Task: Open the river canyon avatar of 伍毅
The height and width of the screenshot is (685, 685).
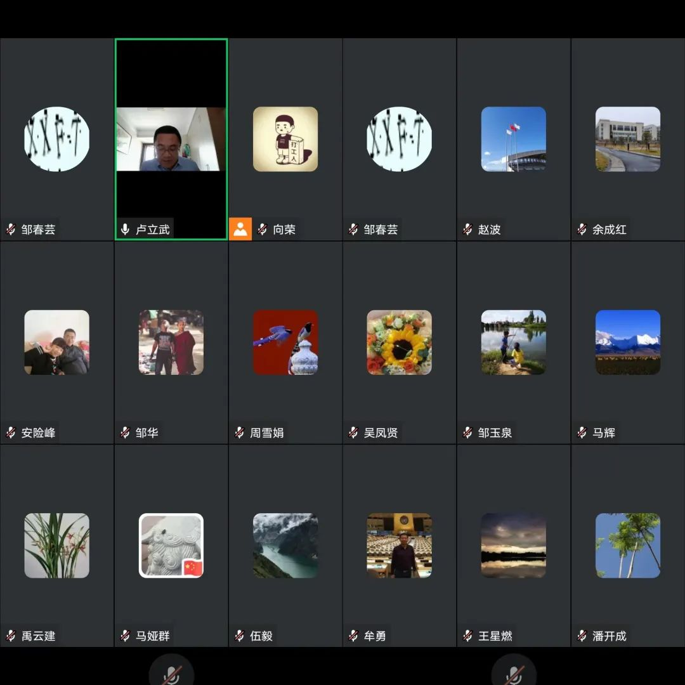Action: 285,545
